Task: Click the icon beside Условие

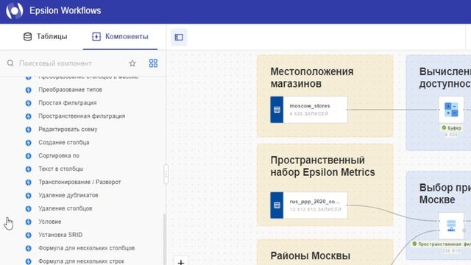Action: click(28, 222)
